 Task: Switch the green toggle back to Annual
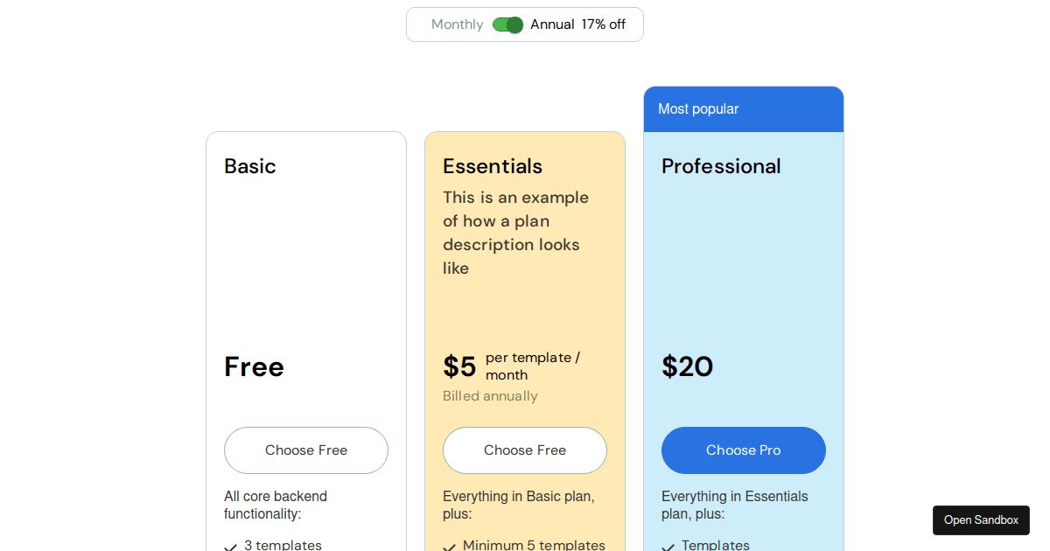(507, 24)
